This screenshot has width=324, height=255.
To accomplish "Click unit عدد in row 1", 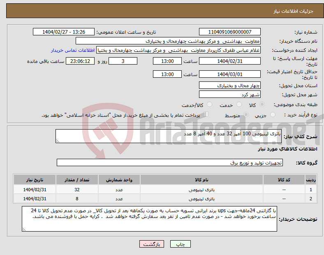I will point(119,190).
